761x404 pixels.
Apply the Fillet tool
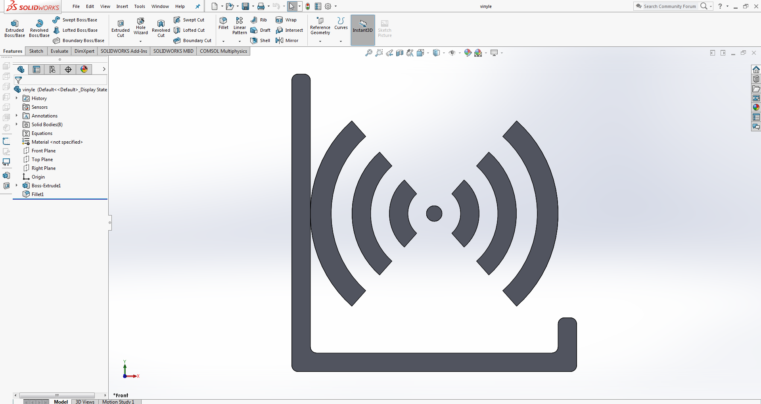(x=223, y=23)
